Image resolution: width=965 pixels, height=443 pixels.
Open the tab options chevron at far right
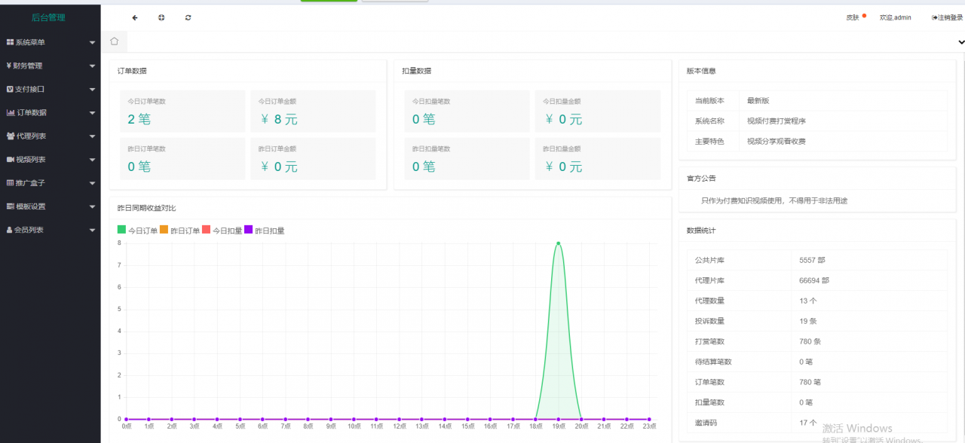click(x=960, y=42)
